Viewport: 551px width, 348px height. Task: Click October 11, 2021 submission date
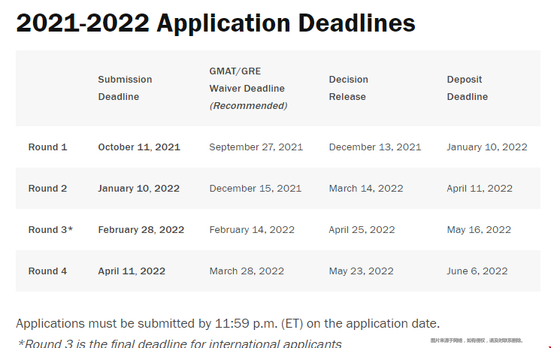click(139, 147)
